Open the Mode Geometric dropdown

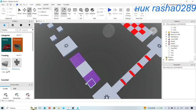tap(47, 8)
